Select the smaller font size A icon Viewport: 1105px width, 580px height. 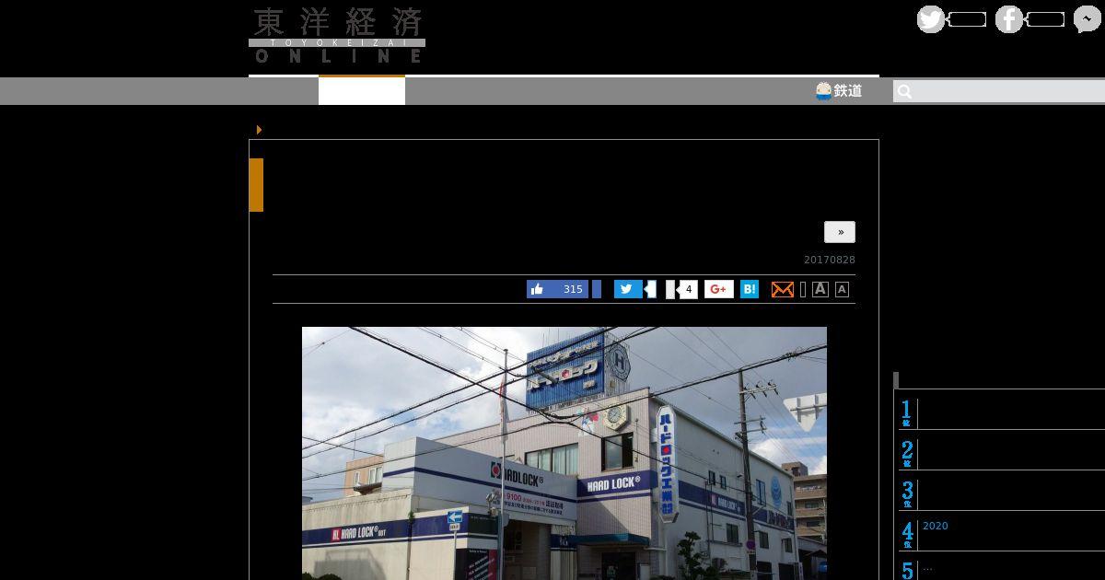point(842,289)
